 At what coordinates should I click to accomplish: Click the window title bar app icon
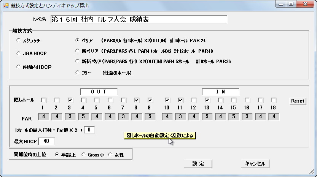[6, 6]
